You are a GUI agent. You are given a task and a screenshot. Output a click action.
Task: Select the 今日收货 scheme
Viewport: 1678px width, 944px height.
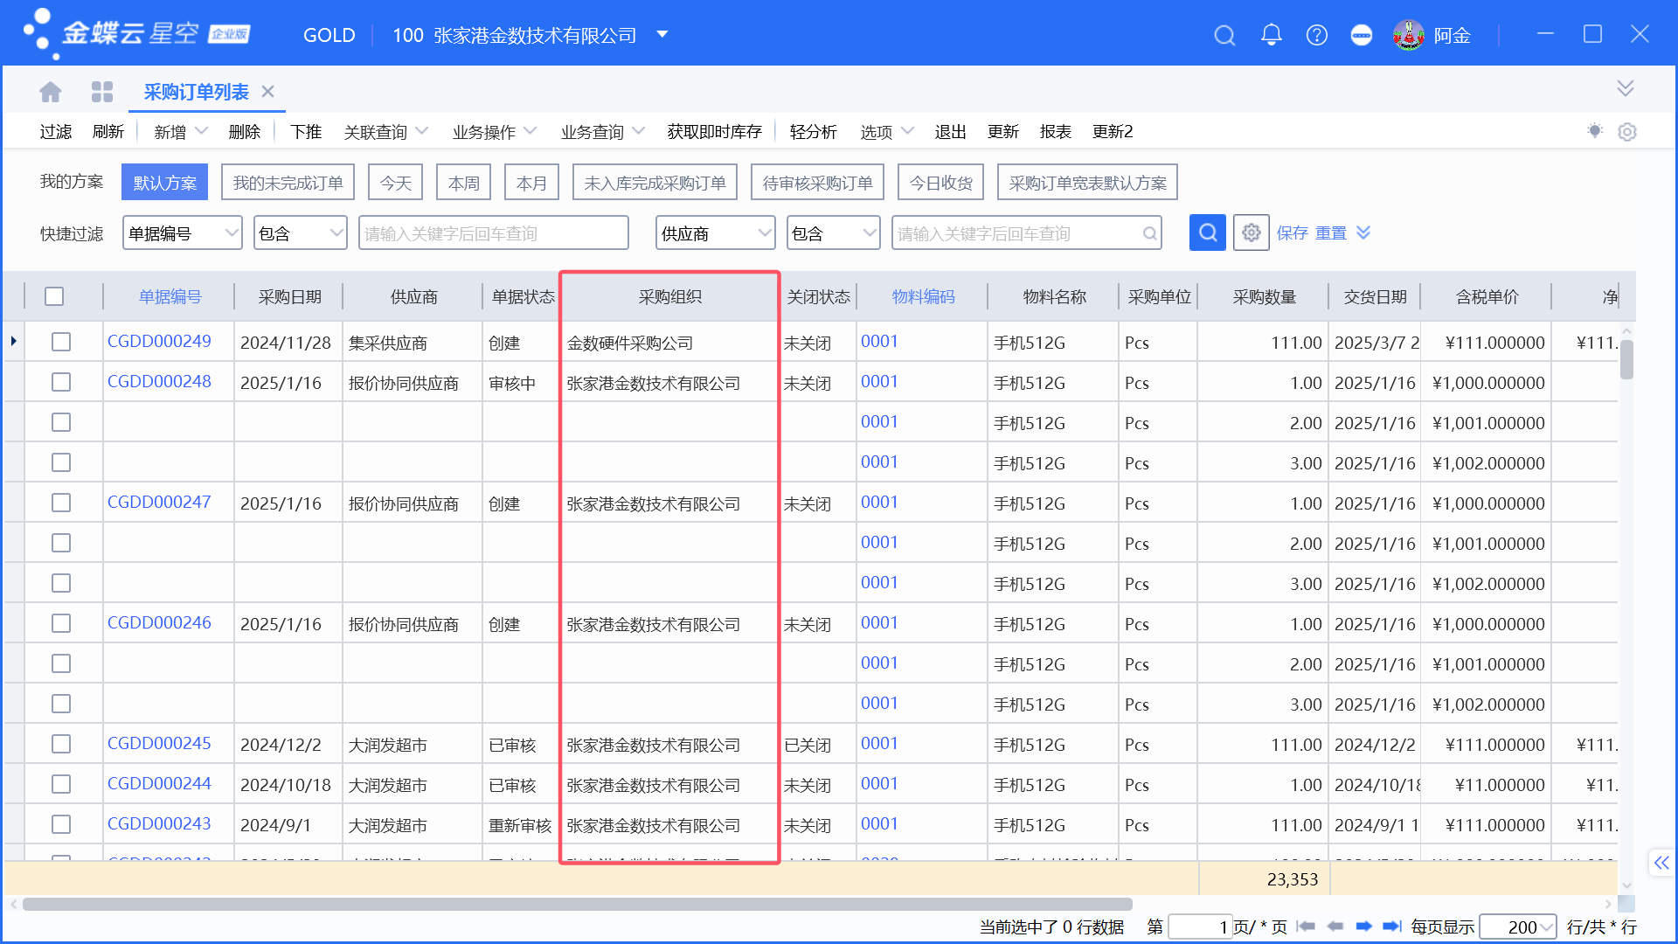coord(941,183)
